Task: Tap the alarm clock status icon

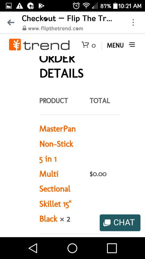Action: click(x=76, y=6)
